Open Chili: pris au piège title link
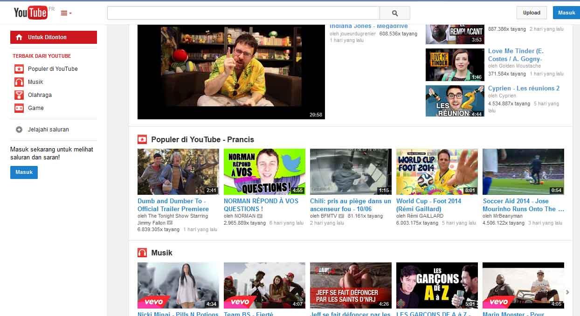Image resolution: width=580 pixels, height=316 pixels. 351,205
